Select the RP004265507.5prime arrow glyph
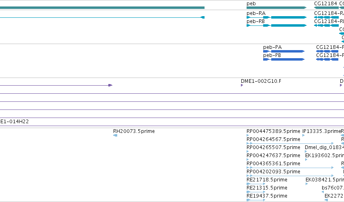 tap(248, 151)
